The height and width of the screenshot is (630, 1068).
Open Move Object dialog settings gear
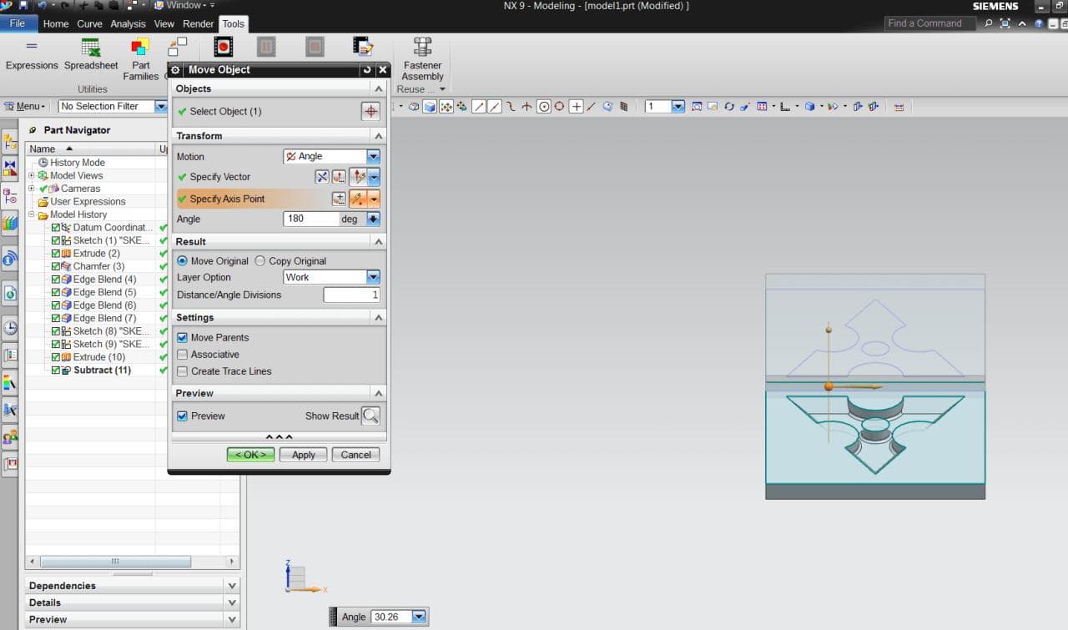(176, 70)
